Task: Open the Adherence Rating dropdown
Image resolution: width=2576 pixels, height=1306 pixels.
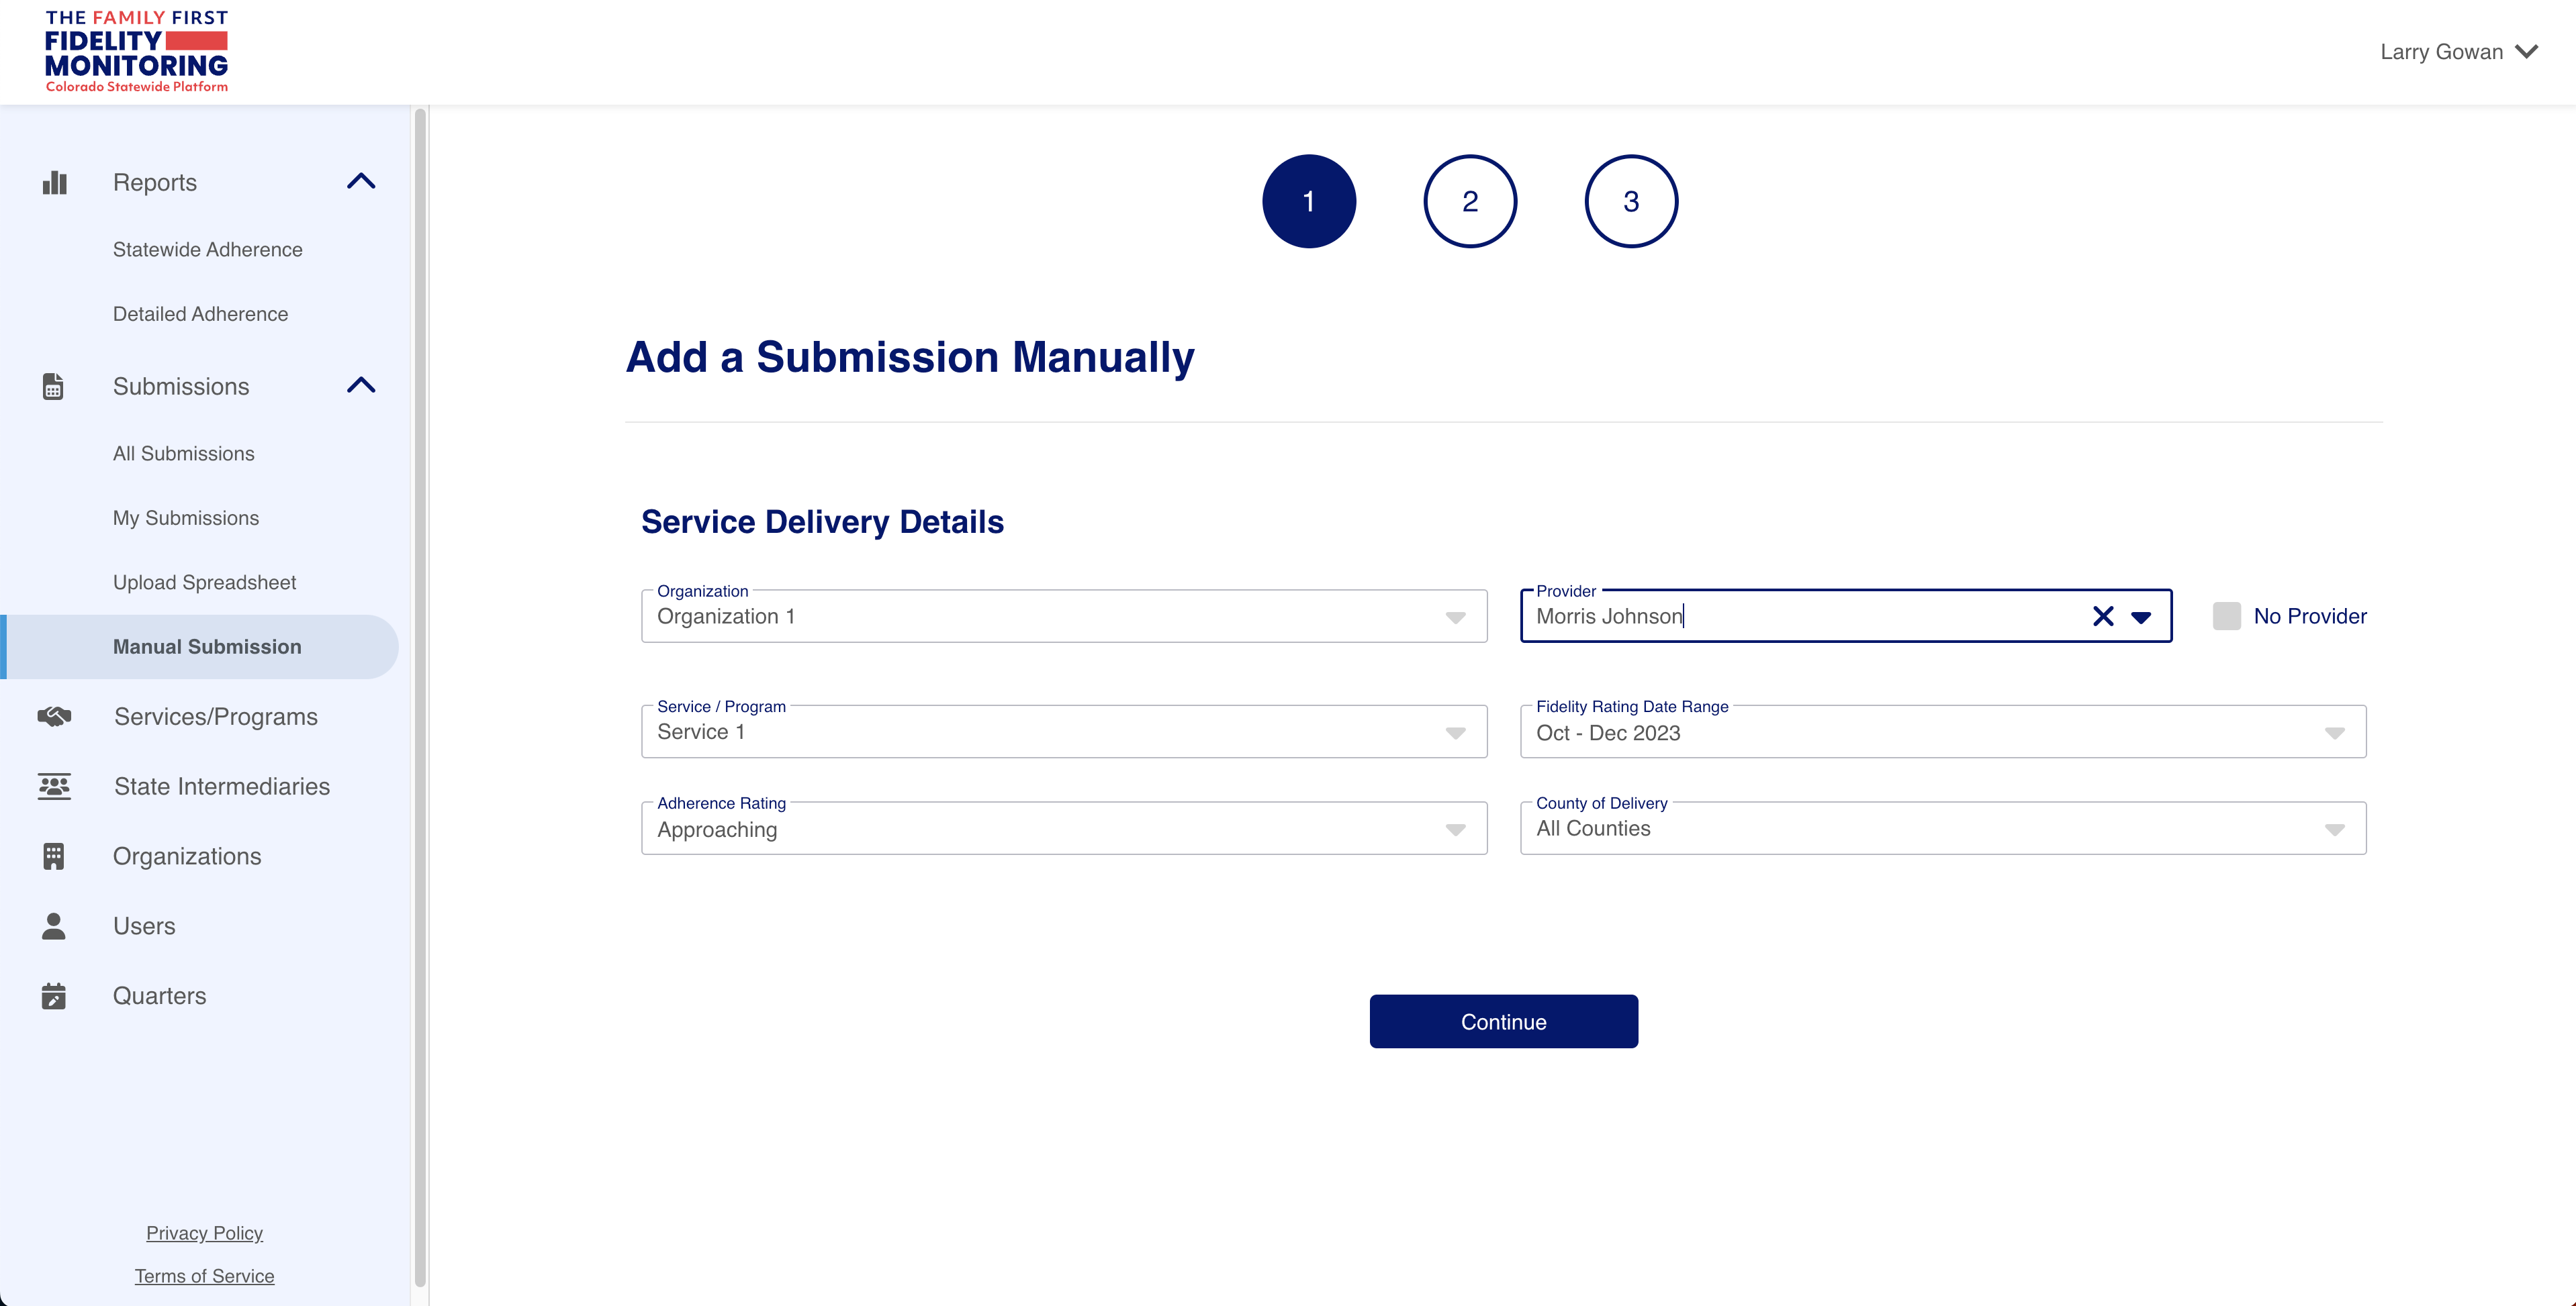Action: pos(1063,830)
